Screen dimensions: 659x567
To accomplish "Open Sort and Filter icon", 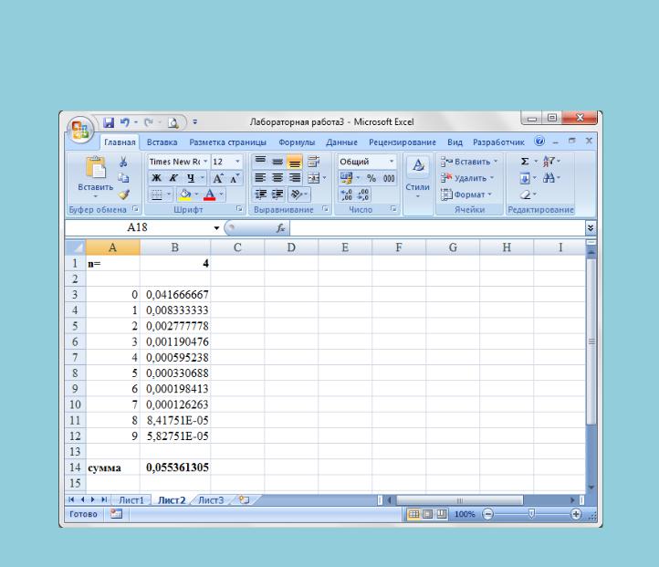I will 549,162.
